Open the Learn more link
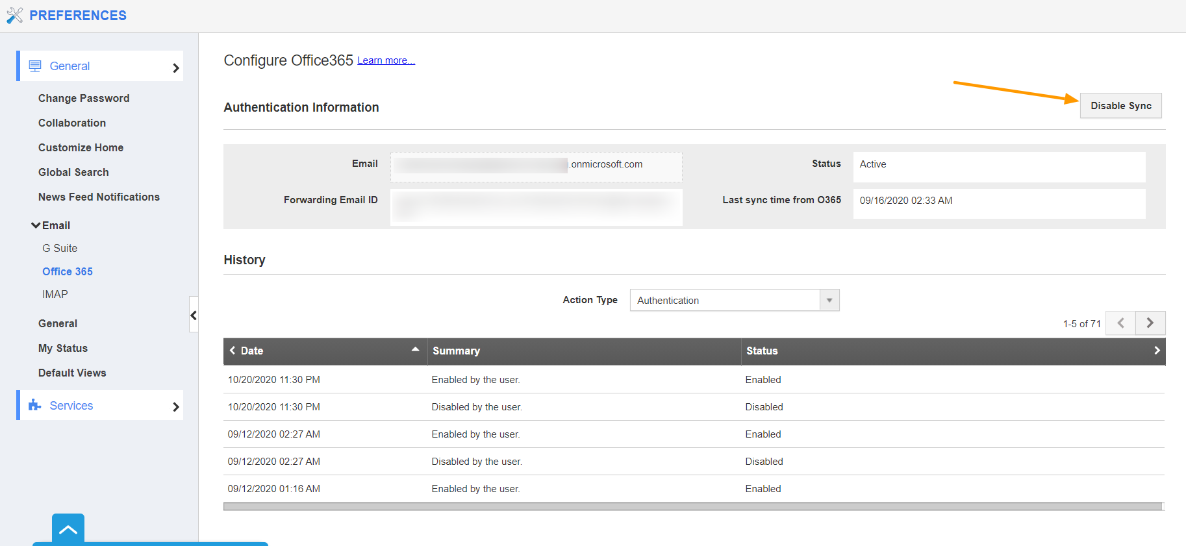 coord(386,60)
